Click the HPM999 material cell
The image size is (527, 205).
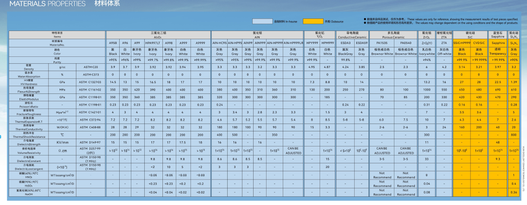coord(328,43)
